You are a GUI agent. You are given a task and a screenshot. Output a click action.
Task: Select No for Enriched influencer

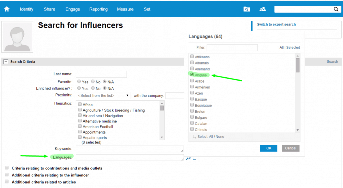click(93, 88)
